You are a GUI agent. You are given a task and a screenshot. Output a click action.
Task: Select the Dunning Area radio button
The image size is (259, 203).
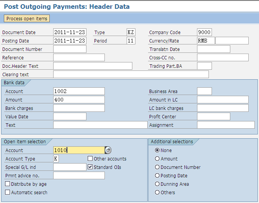pyautogui.click(x=157, y=184)
